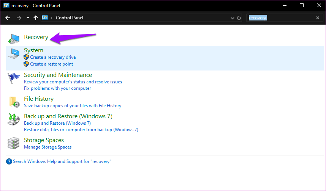Image resolution: width=326 pixels, height=191 pixels.
Task: Open Fix problems with your computer
Action: click(57, 88)
